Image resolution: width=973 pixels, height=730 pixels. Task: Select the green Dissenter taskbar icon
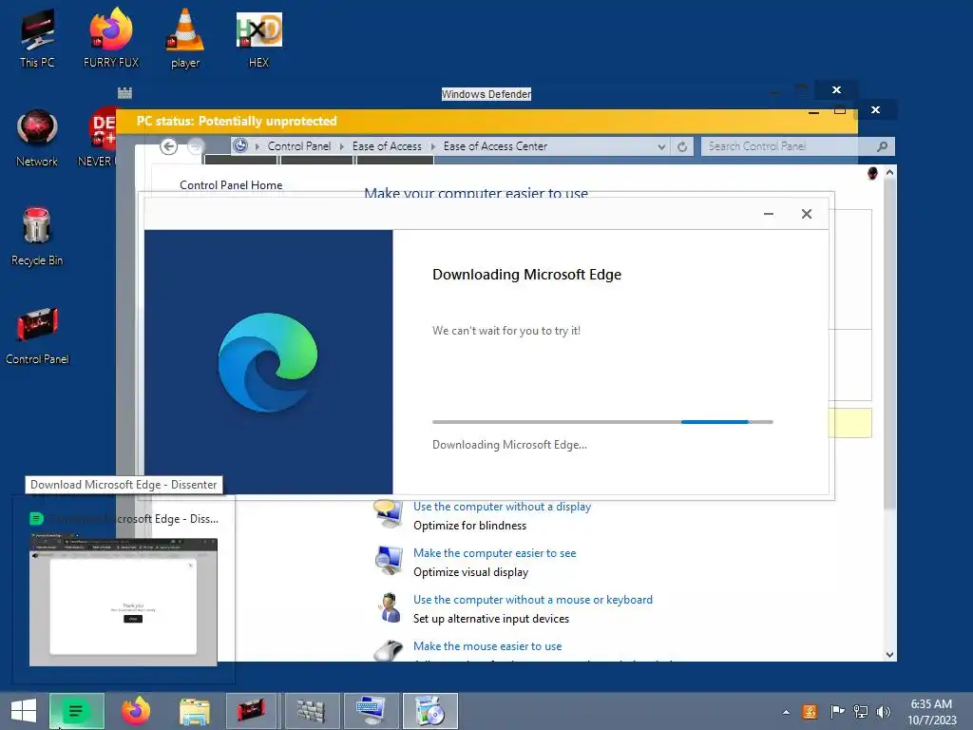coord(76,711)
